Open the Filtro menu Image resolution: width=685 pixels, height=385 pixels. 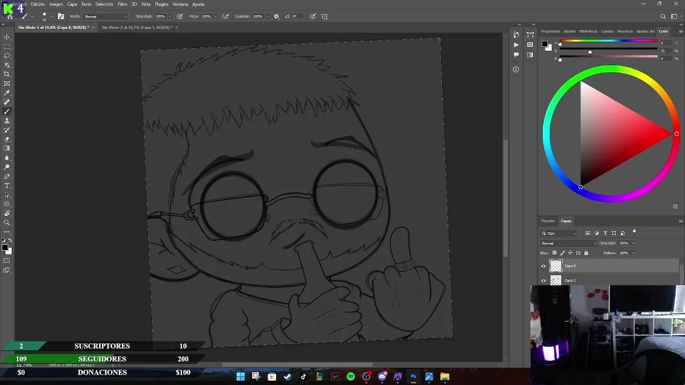(123, 4)
